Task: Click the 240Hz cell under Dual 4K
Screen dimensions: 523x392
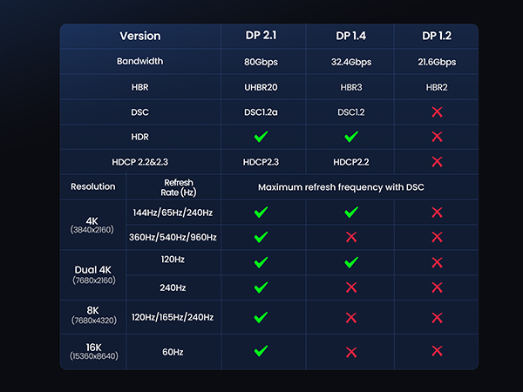Action: click(x=173, y=287)
